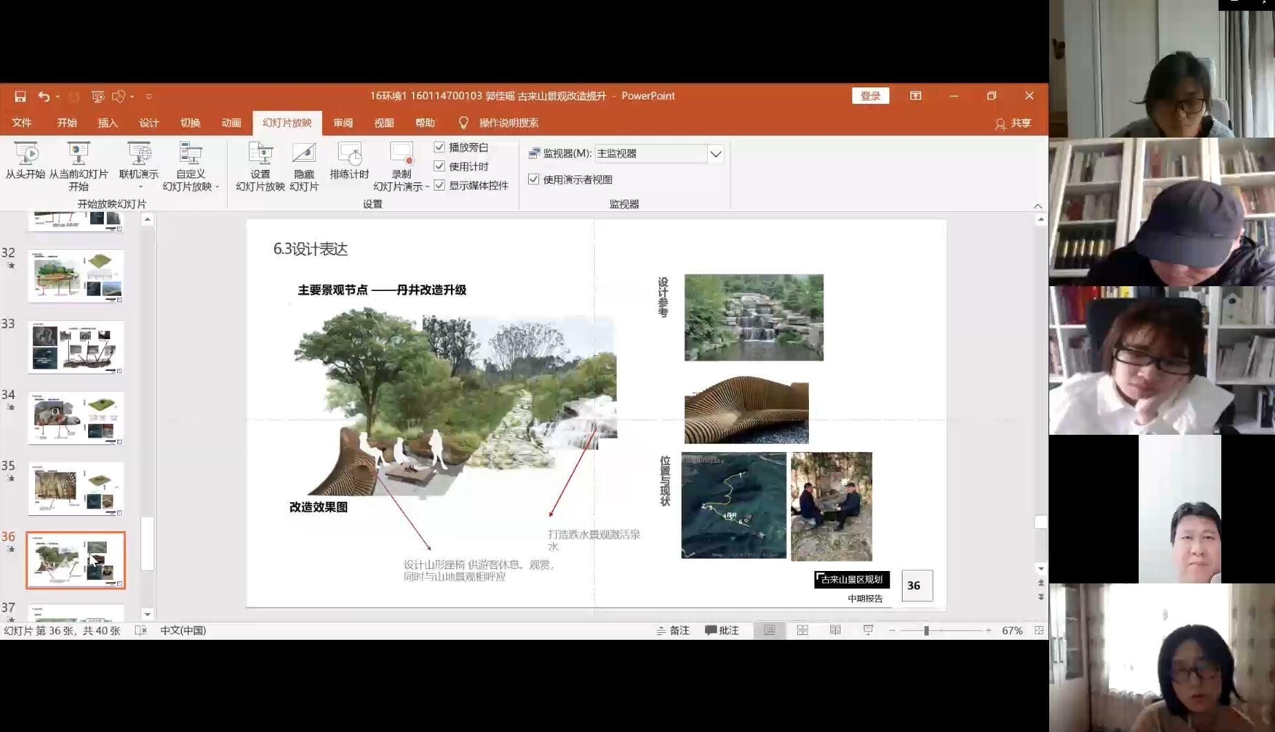The width and height of the screenshot is (1275, 732).
Task: Open Set Up Slide Show settings
Action: click(260, 154)
